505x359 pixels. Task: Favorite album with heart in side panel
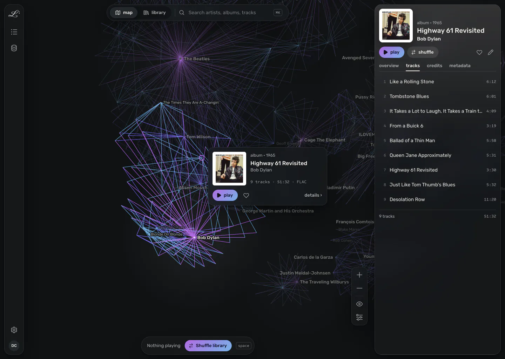point(479,52)
